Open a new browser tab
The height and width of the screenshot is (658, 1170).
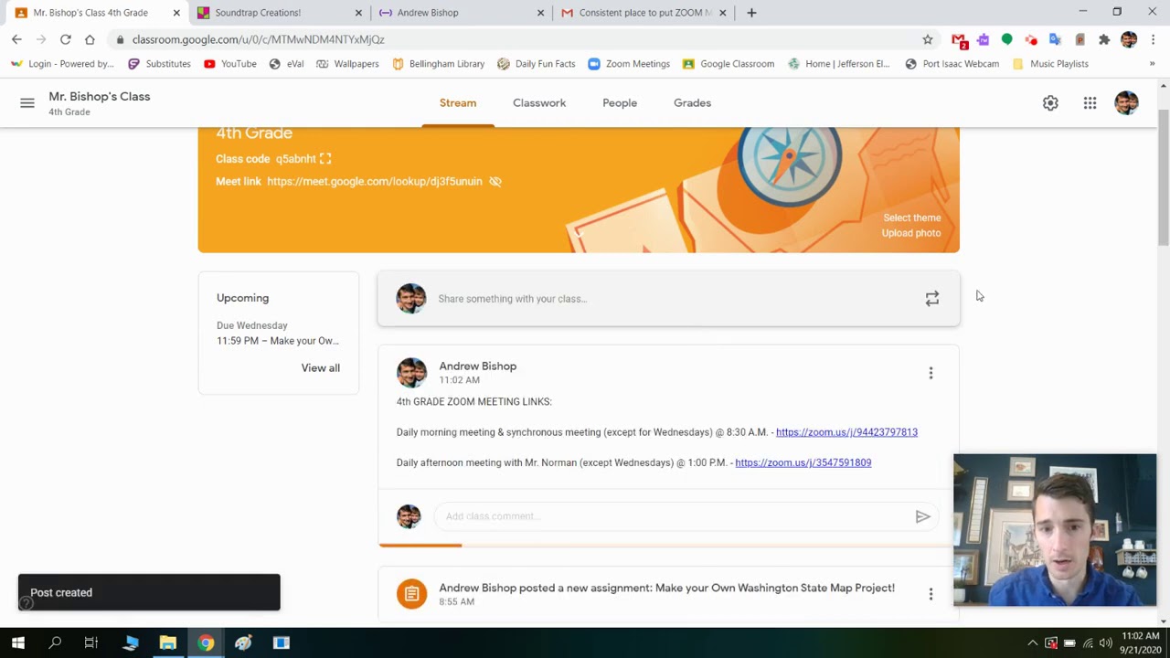pyautogui.click(x=751, y=13)
